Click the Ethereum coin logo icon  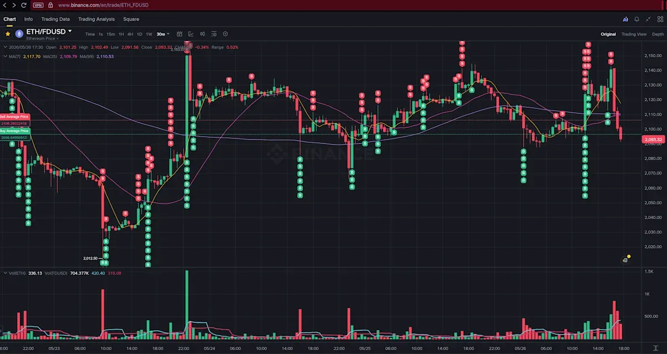coord(19,33)
